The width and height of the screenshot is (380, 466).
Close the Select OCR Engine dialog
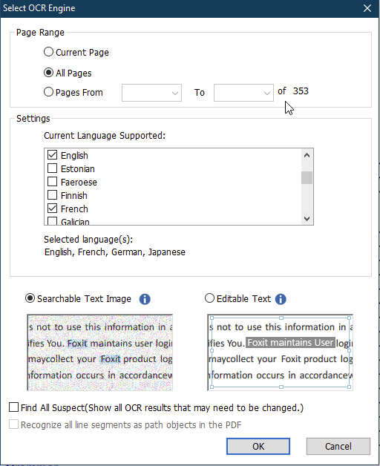click(367, 8)
